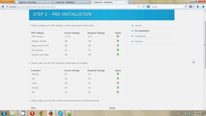Select the "5.0+" required version text

coord(90,36)
